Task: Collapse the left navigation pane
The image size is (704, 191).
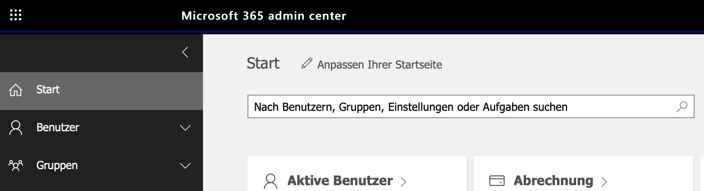Action: coord(185,52)
